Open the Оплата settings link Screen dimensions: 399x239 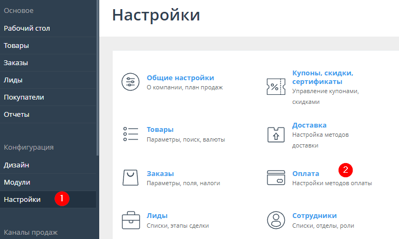pyautogui.click(x=306, y=173)
